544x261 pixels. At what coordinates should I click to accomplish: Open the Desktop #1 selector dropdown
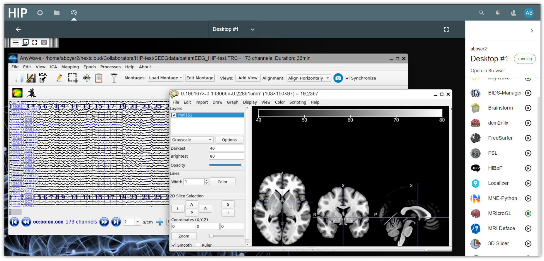pyautogui.click(x=232, y=29)
